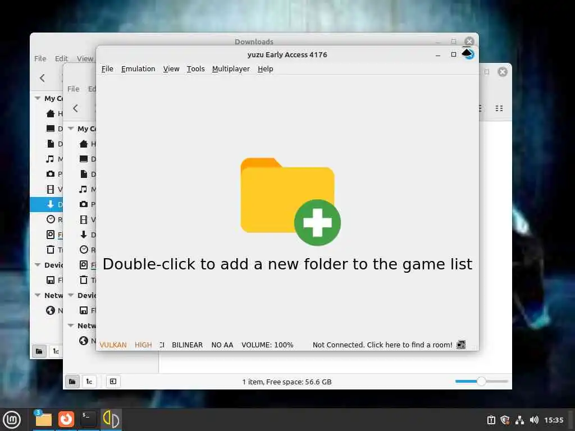575x431 pixels.
Task: Go back in Downloads window toolbar
Action: point(43,77)
